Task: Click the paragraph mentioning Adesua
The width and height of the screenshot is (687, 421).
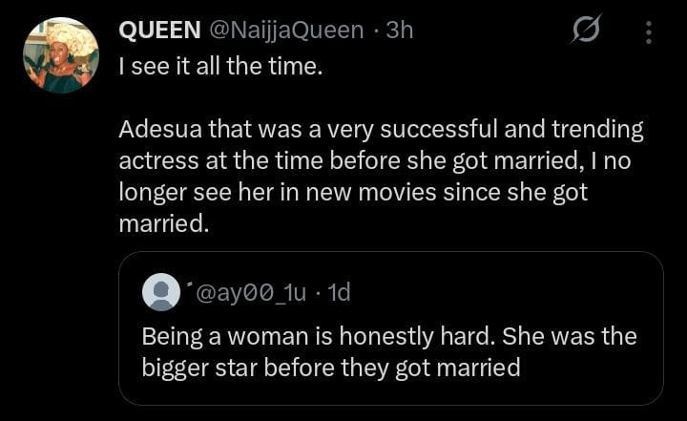Action: point(381,176)
